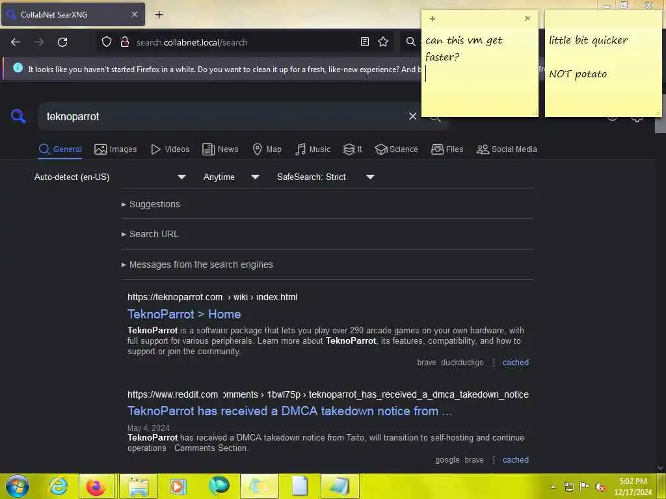Switch to the General category tab
This screenshot has height=499, width=666.
pos(60,149)
